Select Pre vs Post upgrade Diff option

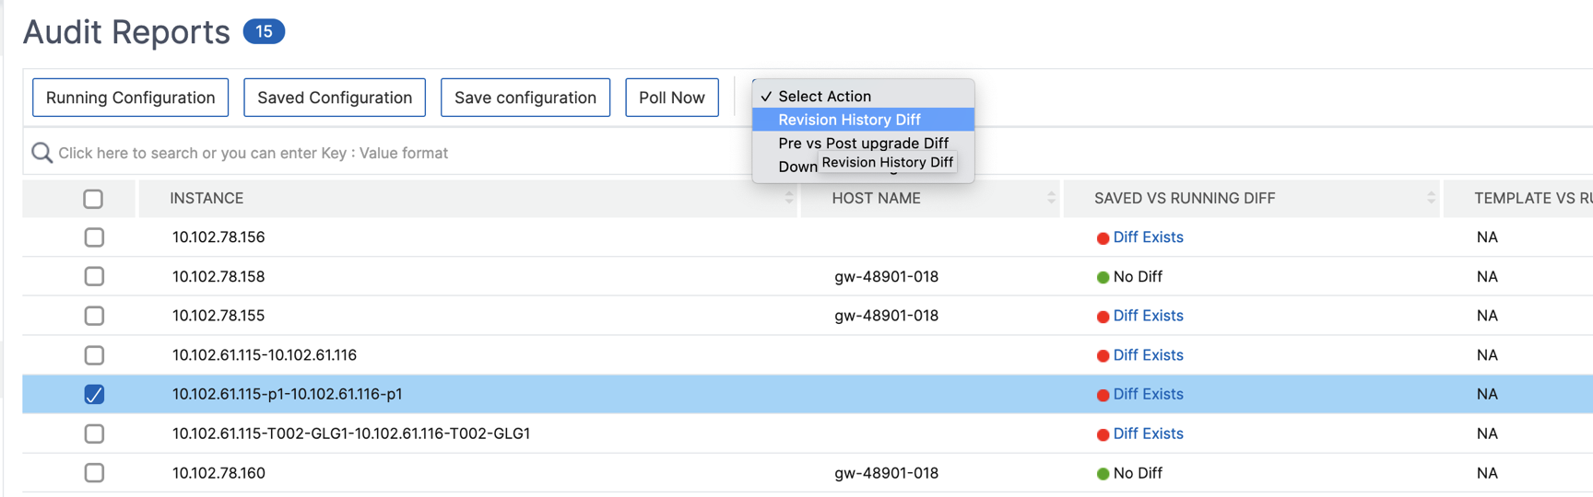click(863, 143)
